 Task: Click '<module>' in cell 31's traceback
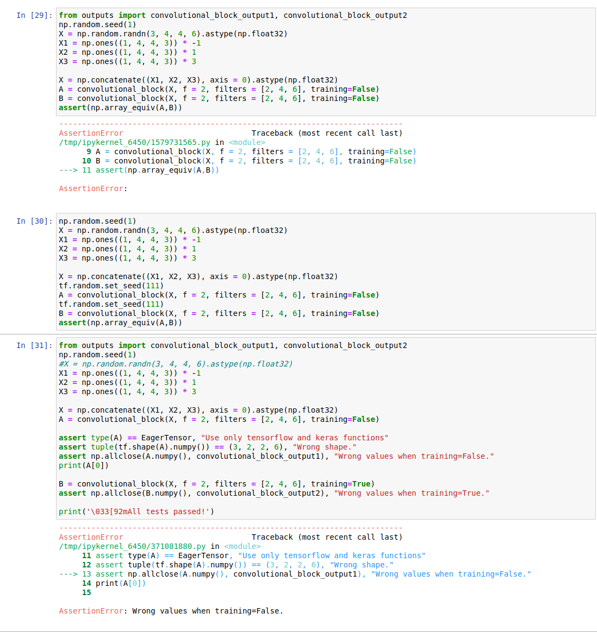pos(242,546)
